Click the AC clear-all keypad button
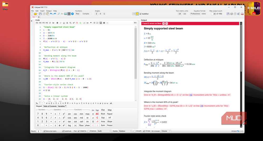Screen dimensions: 263x141 click(x=97, y=114)
